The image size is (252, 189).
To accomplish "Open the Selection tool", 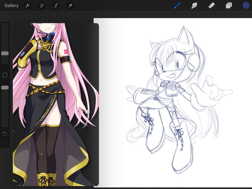I will 56,6.
